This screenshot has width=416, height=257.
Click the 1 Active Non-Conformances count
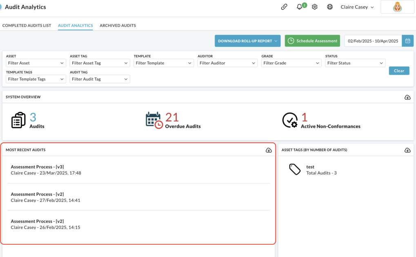pos(304,117)
